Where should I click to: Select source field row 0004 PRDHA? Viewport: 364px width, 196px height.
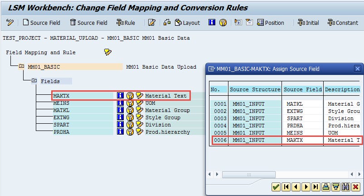point(285,126)
